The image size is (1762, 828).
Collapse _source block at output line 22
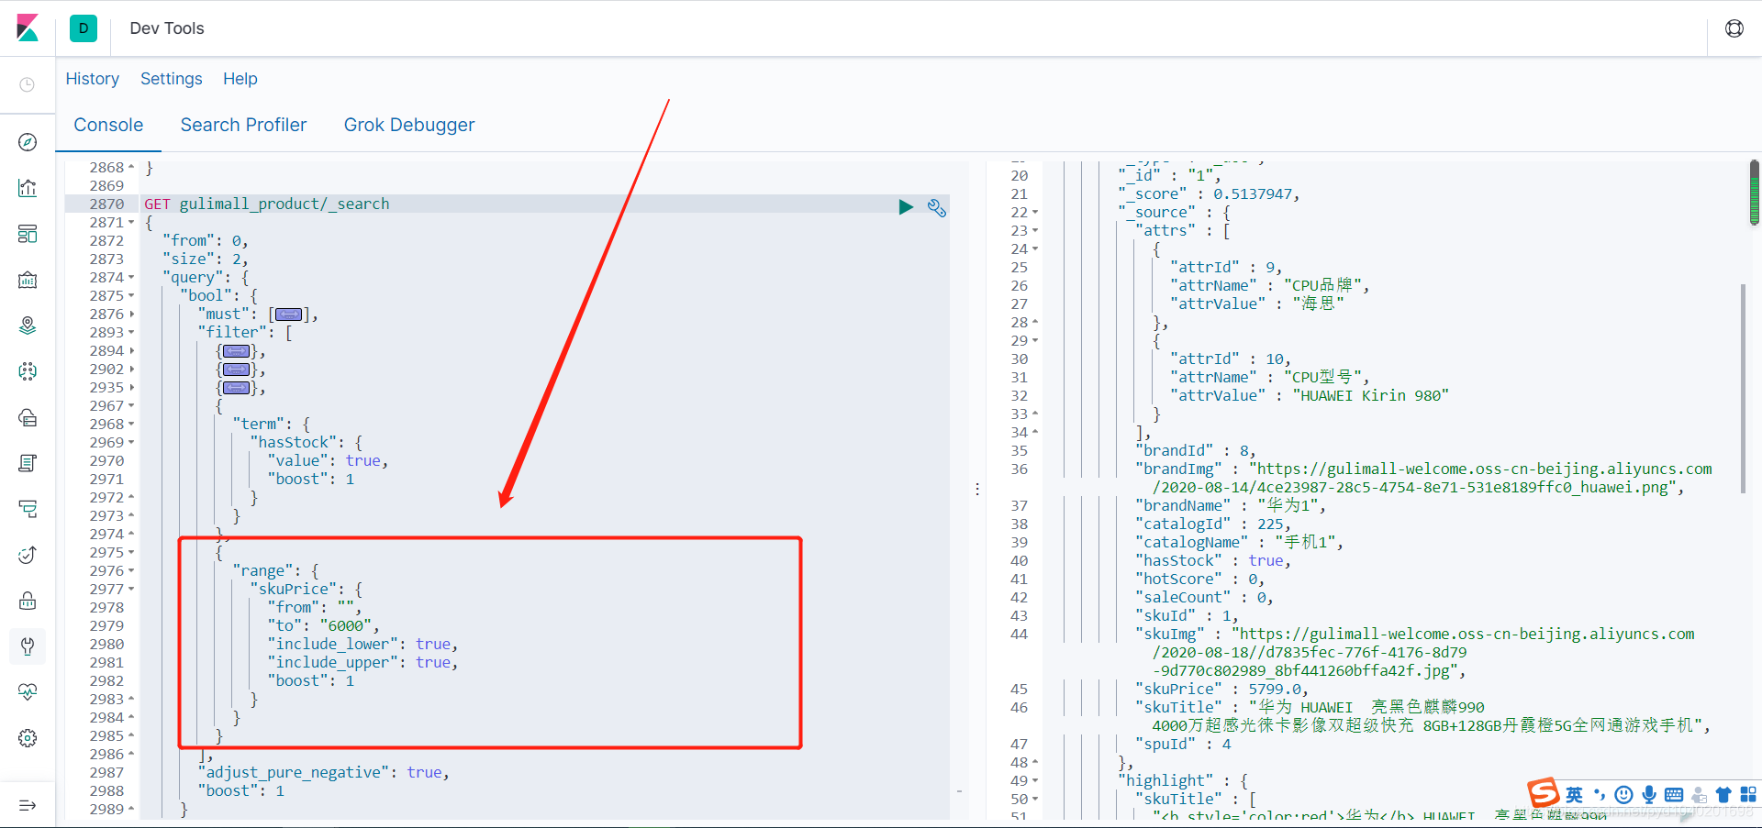tap(1035, 213)
